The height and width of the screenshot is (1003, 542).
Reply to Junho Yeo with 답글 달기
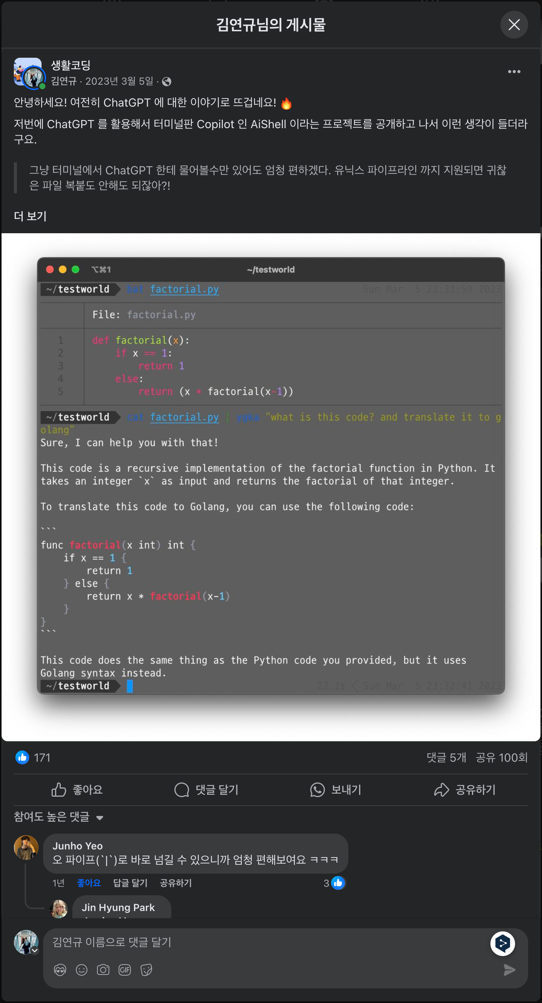click(130, 883)
